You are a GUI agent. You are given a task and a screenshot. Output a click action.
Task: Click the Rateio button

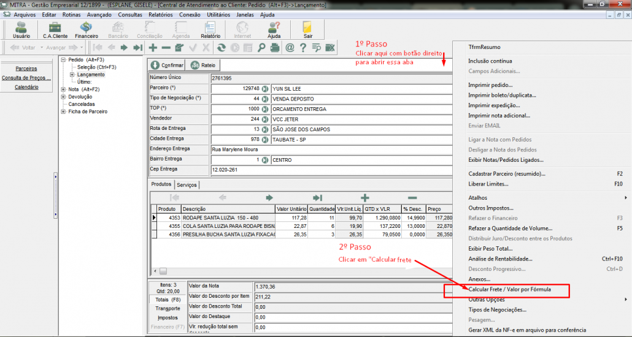point(204,65)
